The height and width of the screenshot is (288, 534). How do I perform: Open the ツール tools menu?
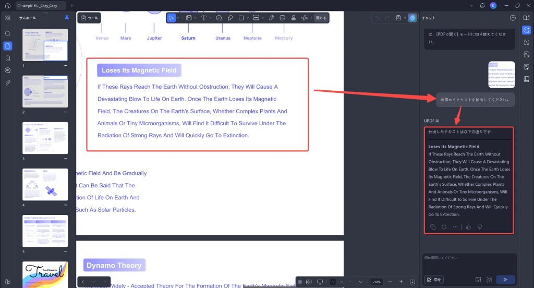pos(89,18)
